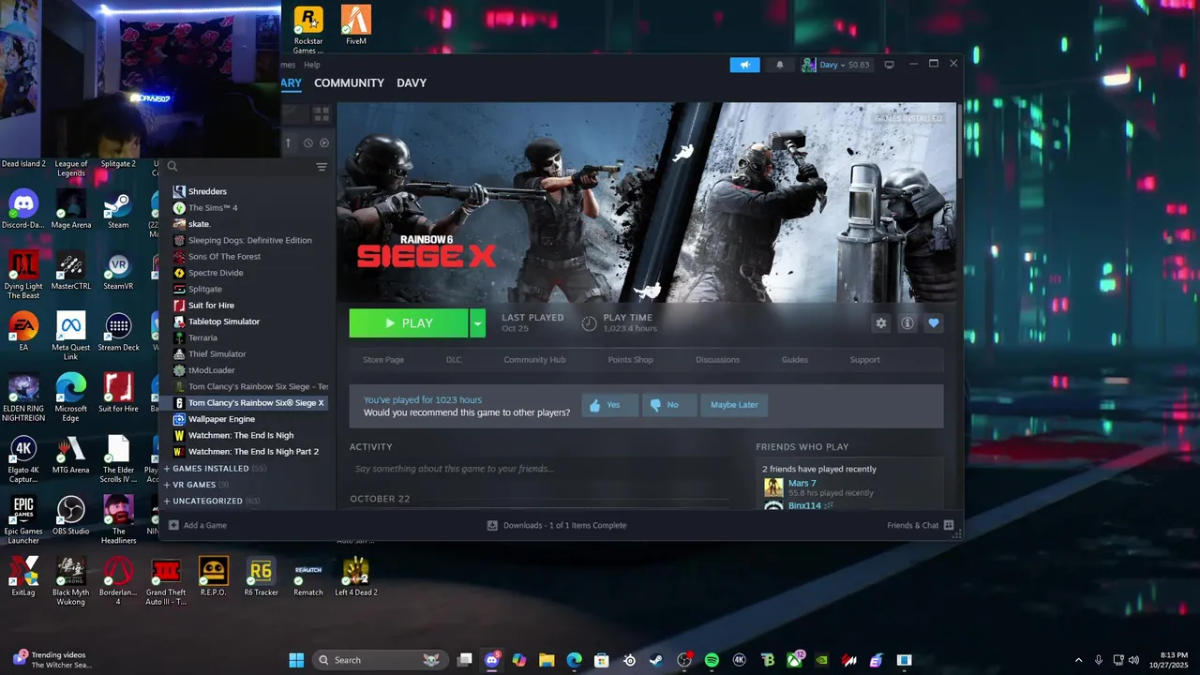Open the FiveM desktop icon
The width and height of the screenshot is (1200, 675).
pos(356,25)
